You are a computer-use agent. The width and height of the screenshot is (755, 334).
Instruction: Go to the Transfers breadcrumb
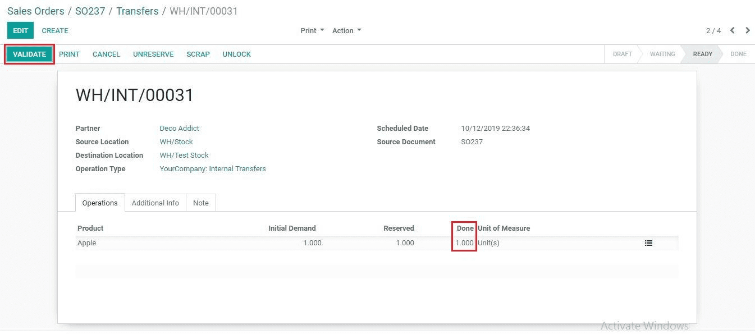pyautogui.click(x=138, y=11)
